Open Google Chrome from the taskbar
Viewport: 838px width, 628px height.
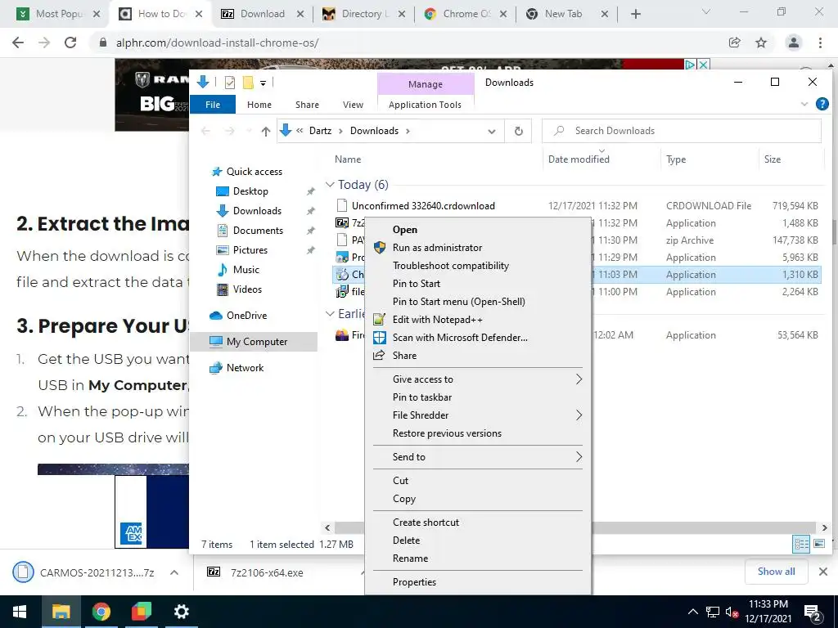pos(101,612)
